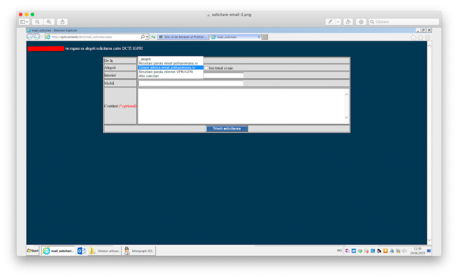The image size is (458, 278).
Task: Open the Share icon in Preview toolbar
Action: (63, 22)
